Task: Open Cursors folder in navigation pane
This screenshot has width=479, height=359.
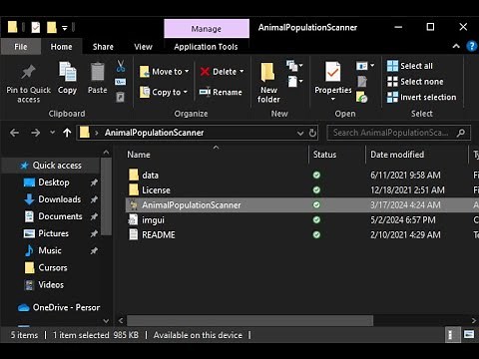Action: click(x=53, y=267)
